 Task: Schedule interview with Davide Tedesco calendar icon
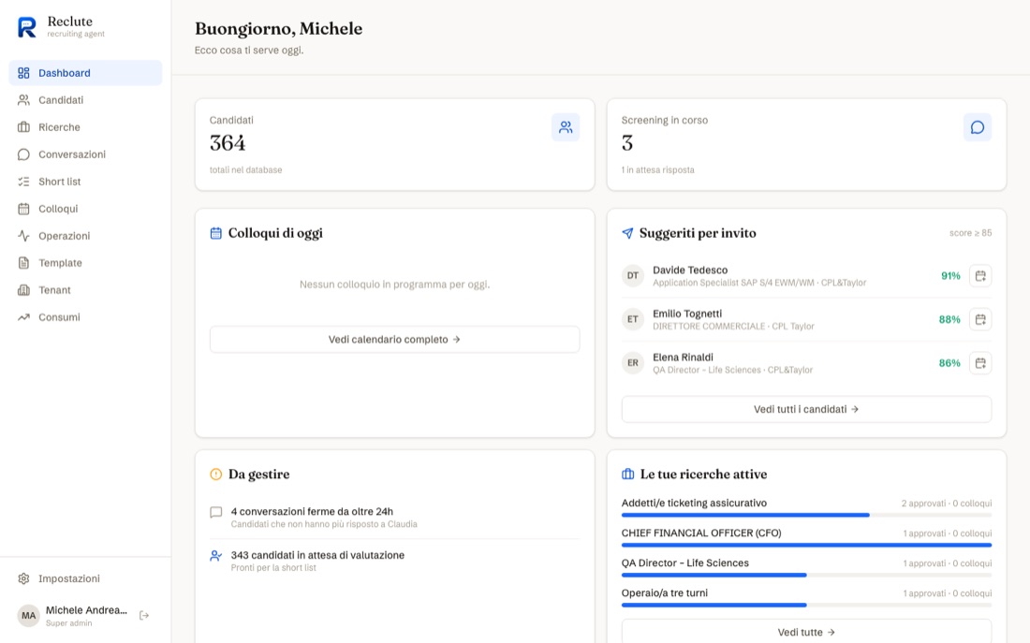click(x=980, y=276)
